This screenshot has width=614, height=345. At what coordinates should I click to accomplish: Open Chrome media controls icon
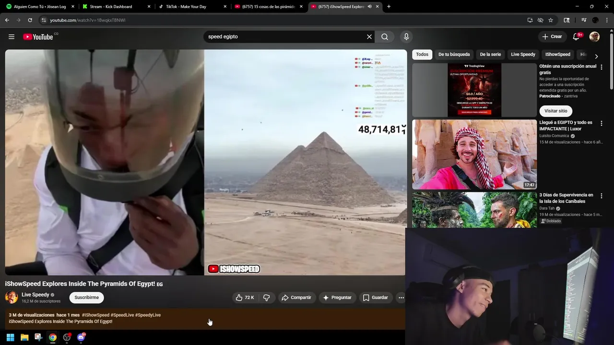pyautogui.click(x=584, y=20)
